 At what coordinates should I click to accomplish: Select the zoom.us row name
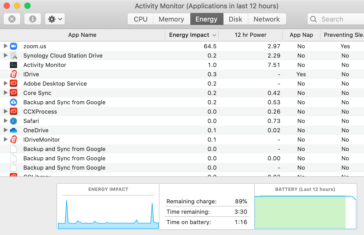[x=35, y=46]
